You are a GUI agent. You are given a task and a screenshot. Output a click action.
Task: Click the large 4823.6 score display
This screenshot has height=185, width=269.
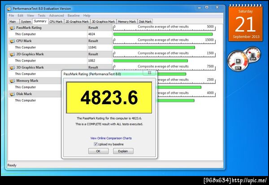click(x=109, y=97)
